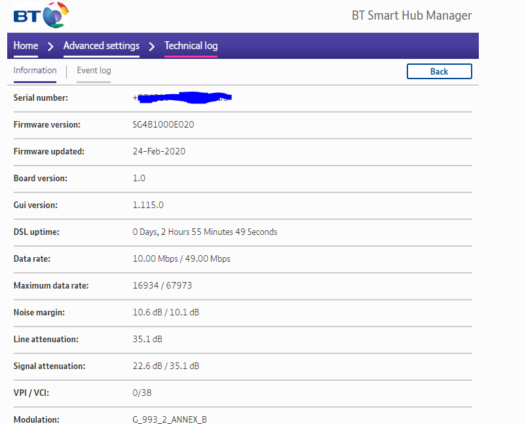Click the firmware updated date 24-Feb-2020
The width and height of the screenshot is (526, 424).
[x=159, y=151]
